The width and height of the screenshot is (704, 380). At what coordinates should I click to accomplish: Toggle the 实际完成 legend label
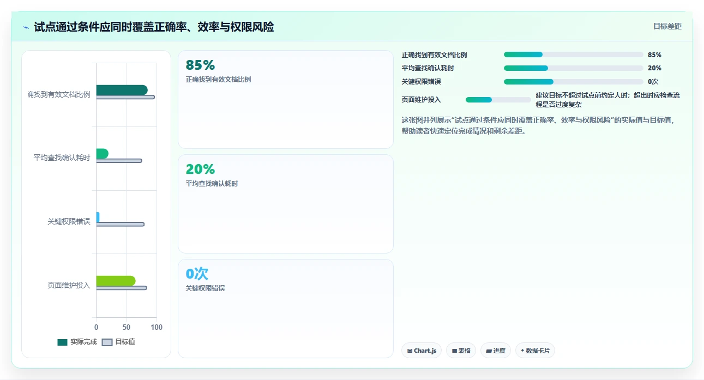point(83,342)
